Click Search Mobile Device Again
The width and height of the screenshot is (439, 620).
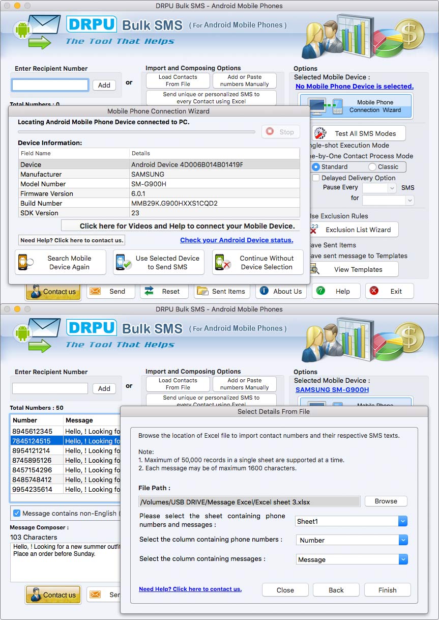click(61, 262)
